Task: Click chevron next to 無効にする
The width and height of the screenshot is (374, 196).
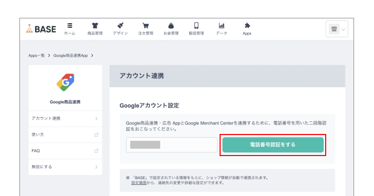Action: click(96, 167)
